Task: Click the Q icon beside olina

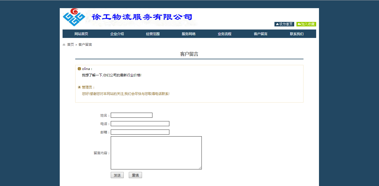Action: [x=79, y=69]
